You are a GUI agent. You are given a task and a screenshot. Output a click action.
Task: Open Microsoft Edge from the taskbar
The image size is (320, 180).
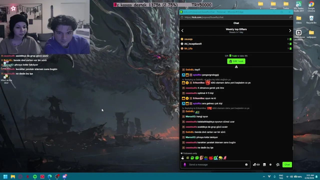[50, 176]
